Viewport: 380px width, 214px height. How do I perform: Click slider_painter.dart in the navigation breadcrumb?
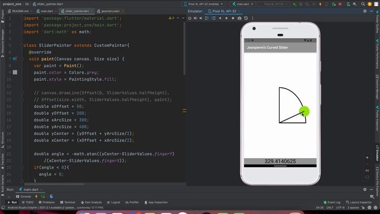pos(48,4)
